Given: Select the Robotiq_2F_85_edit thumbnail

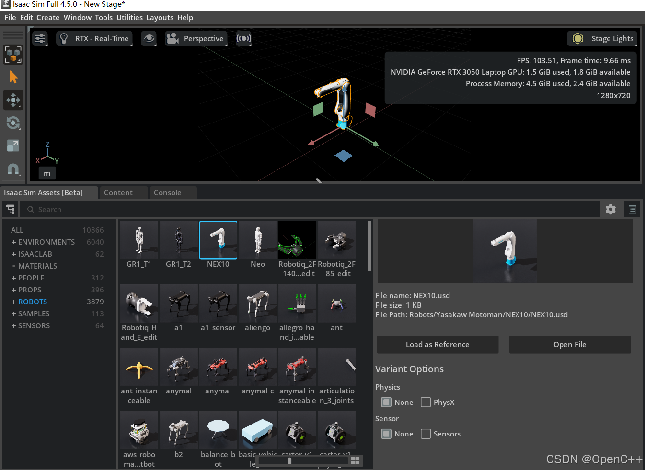Looking at the screenshot, I should 336,240.
